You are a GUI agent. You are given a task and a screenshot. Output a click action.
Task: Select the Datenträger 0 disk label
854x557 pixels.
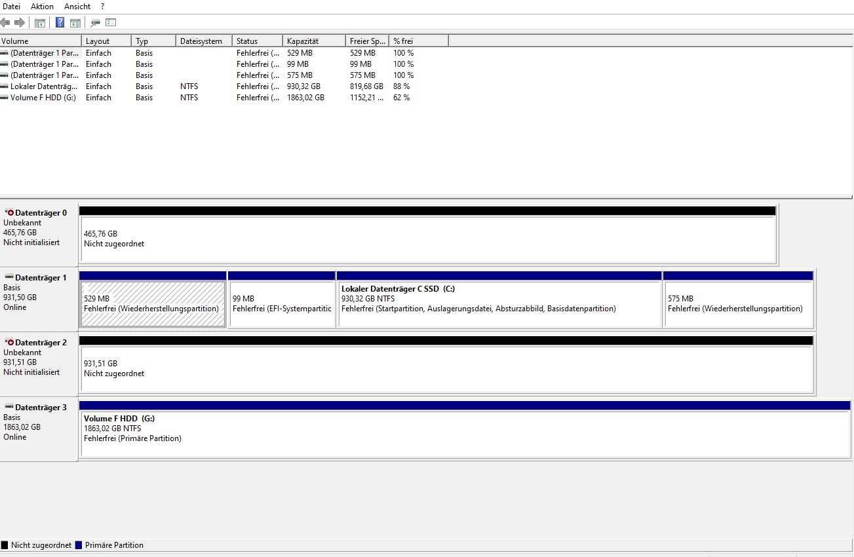point(41,213)
